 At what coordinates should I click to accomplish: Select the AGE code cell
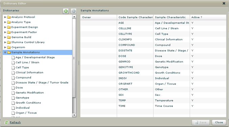click(135, 23)
